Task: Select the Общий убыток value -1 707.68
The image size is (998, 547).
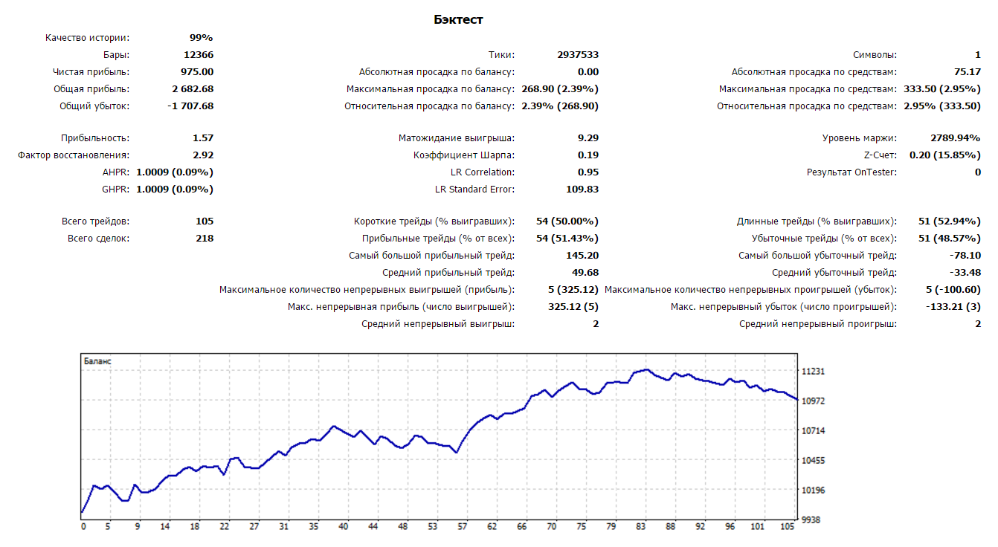Action: point(190,106)
